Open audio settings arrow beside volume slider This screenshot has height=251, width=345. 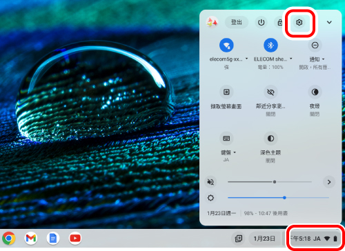pyautogui.click(x=329, y=182)
